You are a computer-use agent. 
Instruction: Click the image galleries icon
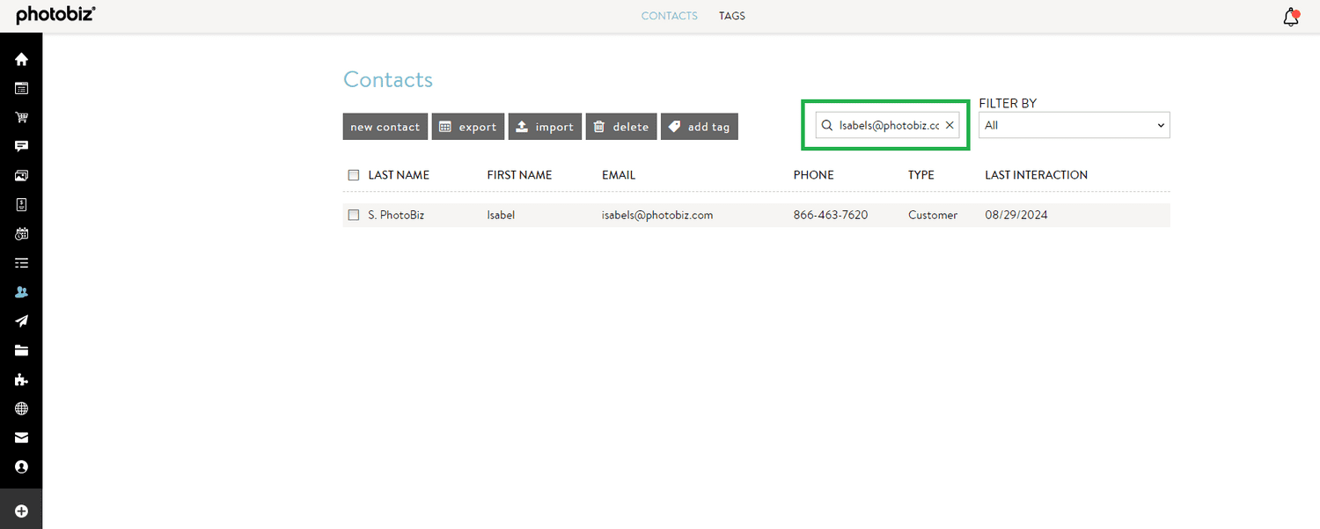tap(21, 175)
